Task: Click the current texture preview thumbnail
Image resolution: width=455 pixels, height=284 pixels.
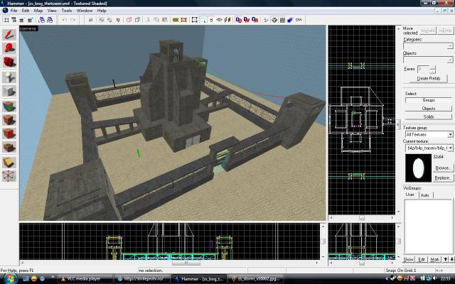Action: point(417,169)
